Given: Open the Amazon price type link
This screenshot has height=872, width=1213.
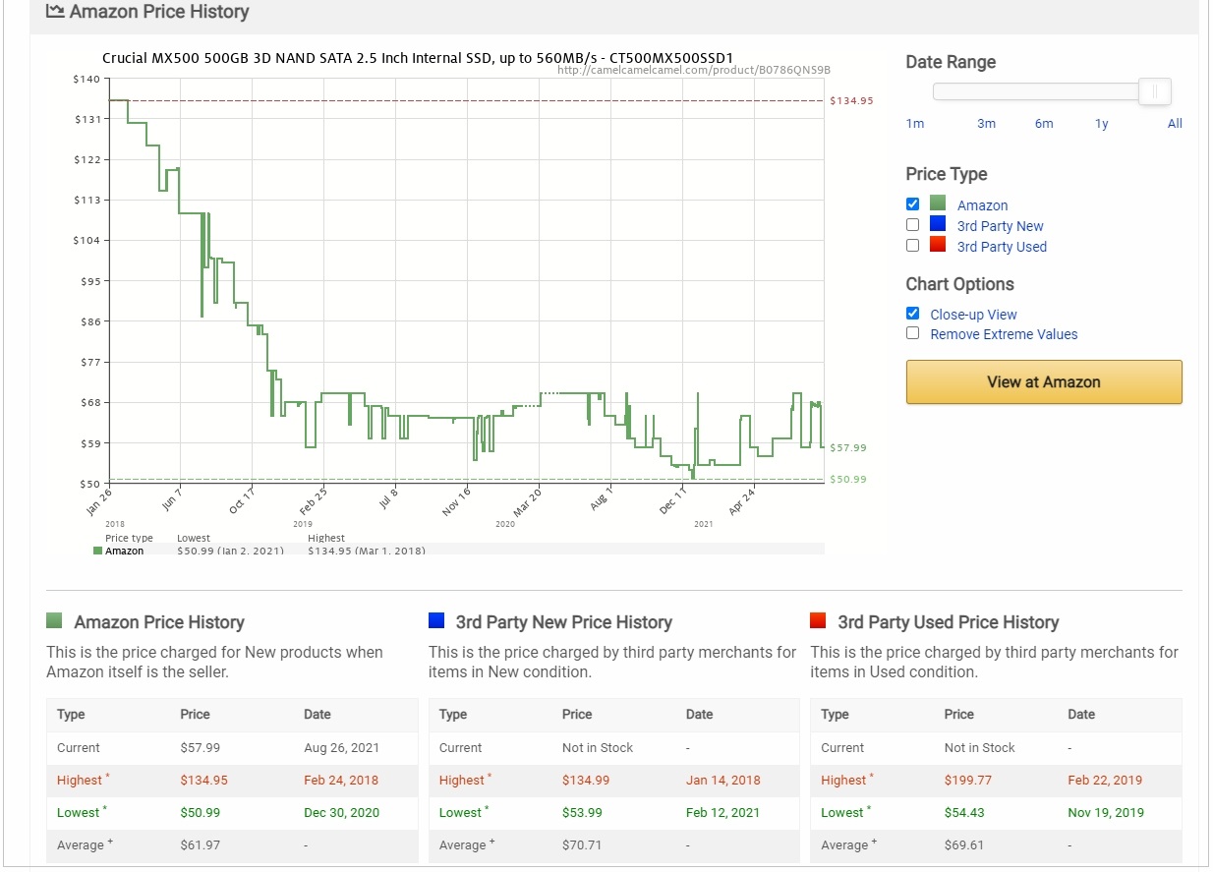Looking at the screenshot, I should pos(982,205).
